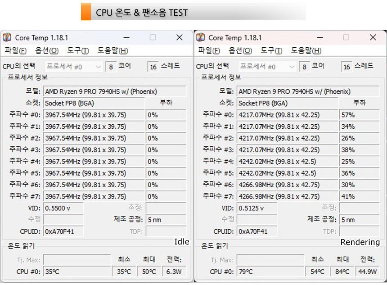This screenshot has height=285, width=387.
Task: Click the 모델 field in the Idle window
Action: tap(114, 91)
